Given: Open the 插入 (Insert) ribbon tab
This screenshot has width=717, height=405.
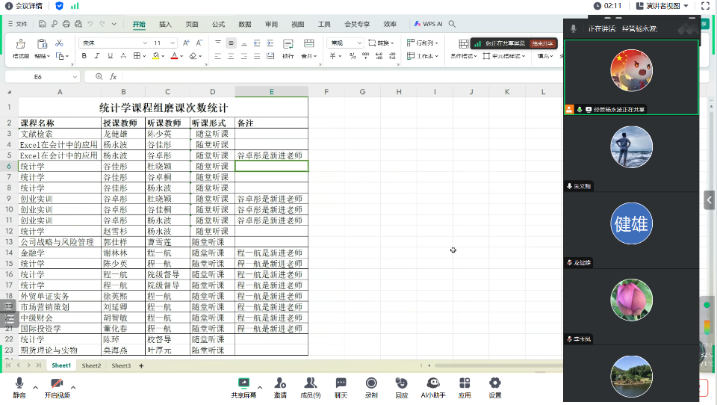Looking at the screenshot, I should tap(165, 24).
